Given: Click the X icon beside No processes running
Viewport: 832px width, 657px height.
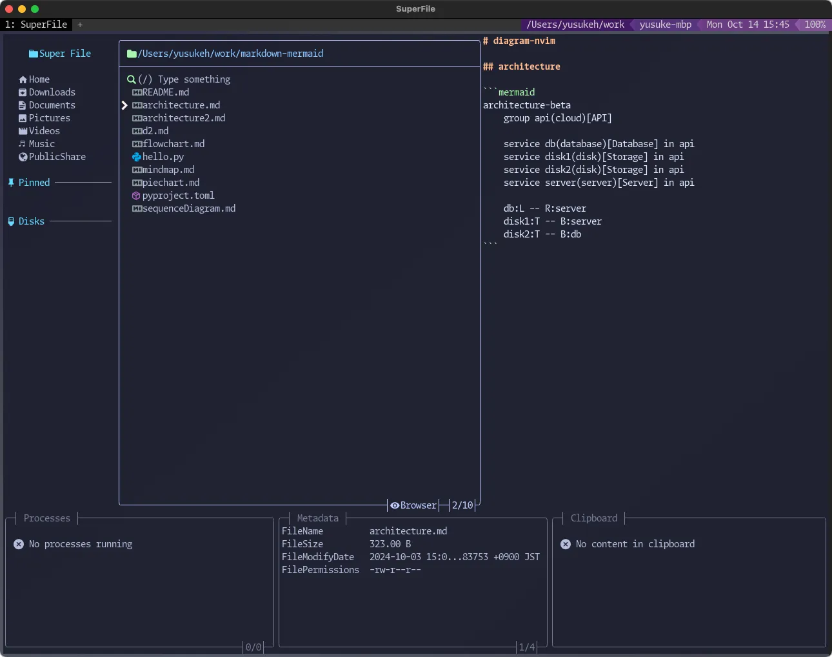Looking at the screenshot, I should click(x=19, y=544).
